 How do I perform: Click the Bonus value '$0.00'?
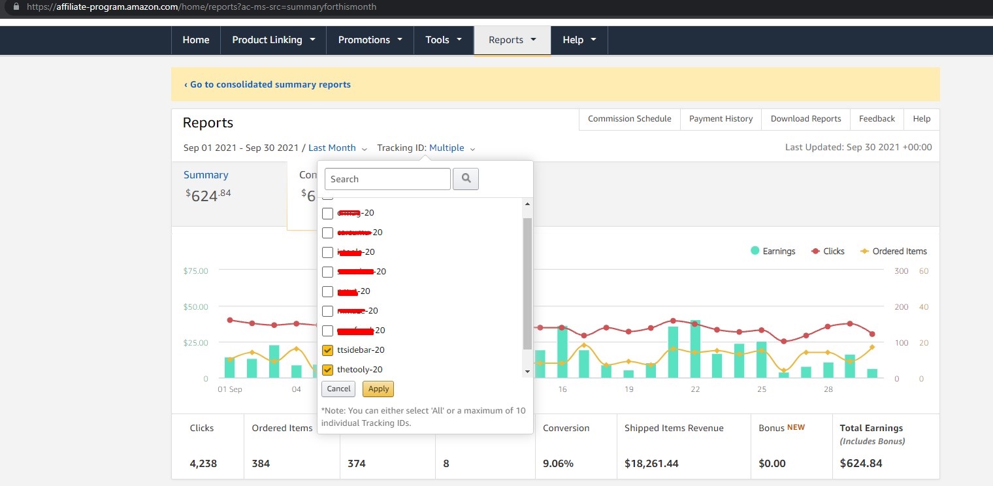point(772,464)
